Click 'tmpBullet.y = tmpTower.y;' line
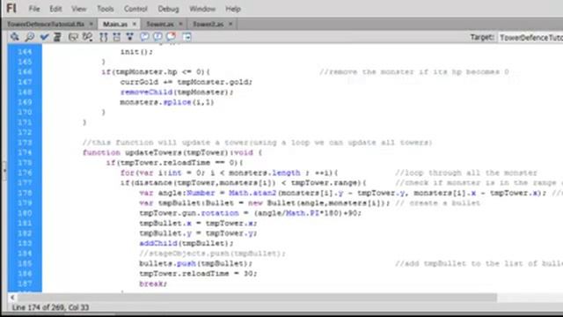Image resolution: width=563 pixels, height=317 pixels. [x=198, y=233]
